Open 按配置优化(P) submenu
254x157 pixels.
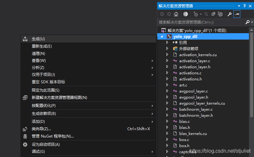pyautogui.click(x=88, y=106)
